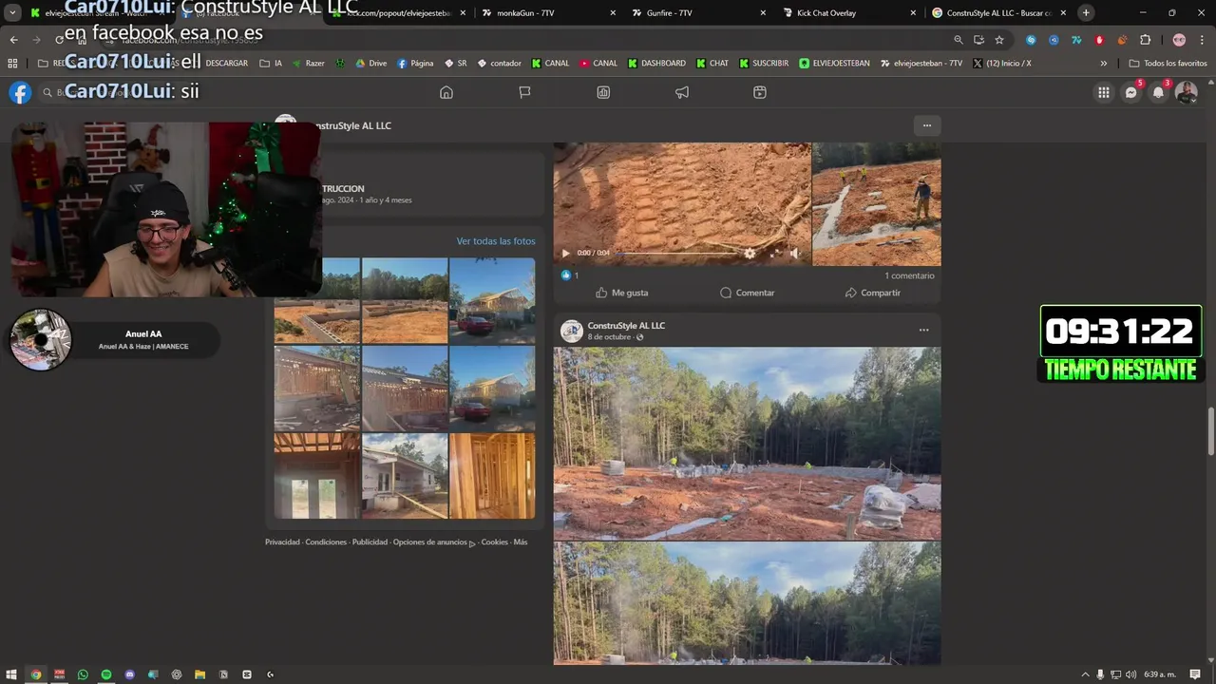Open the large cleared lot photo in post

click(x=748, y=444)
